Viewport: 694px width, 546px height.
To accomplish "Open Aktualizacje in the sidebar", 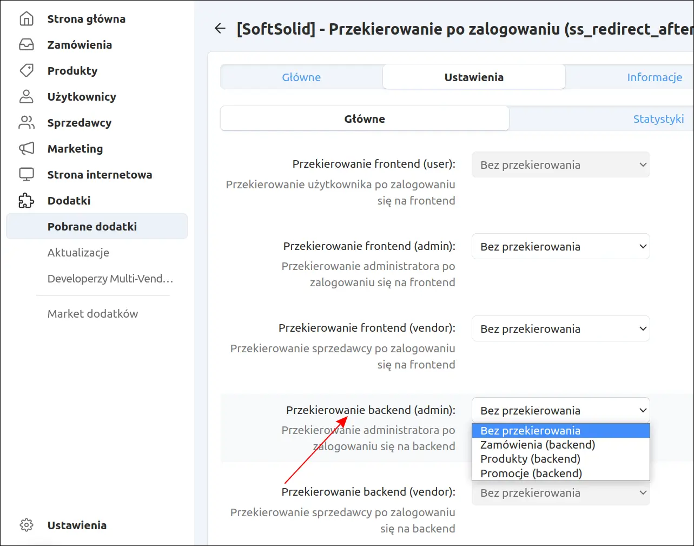I will [78, 253].
